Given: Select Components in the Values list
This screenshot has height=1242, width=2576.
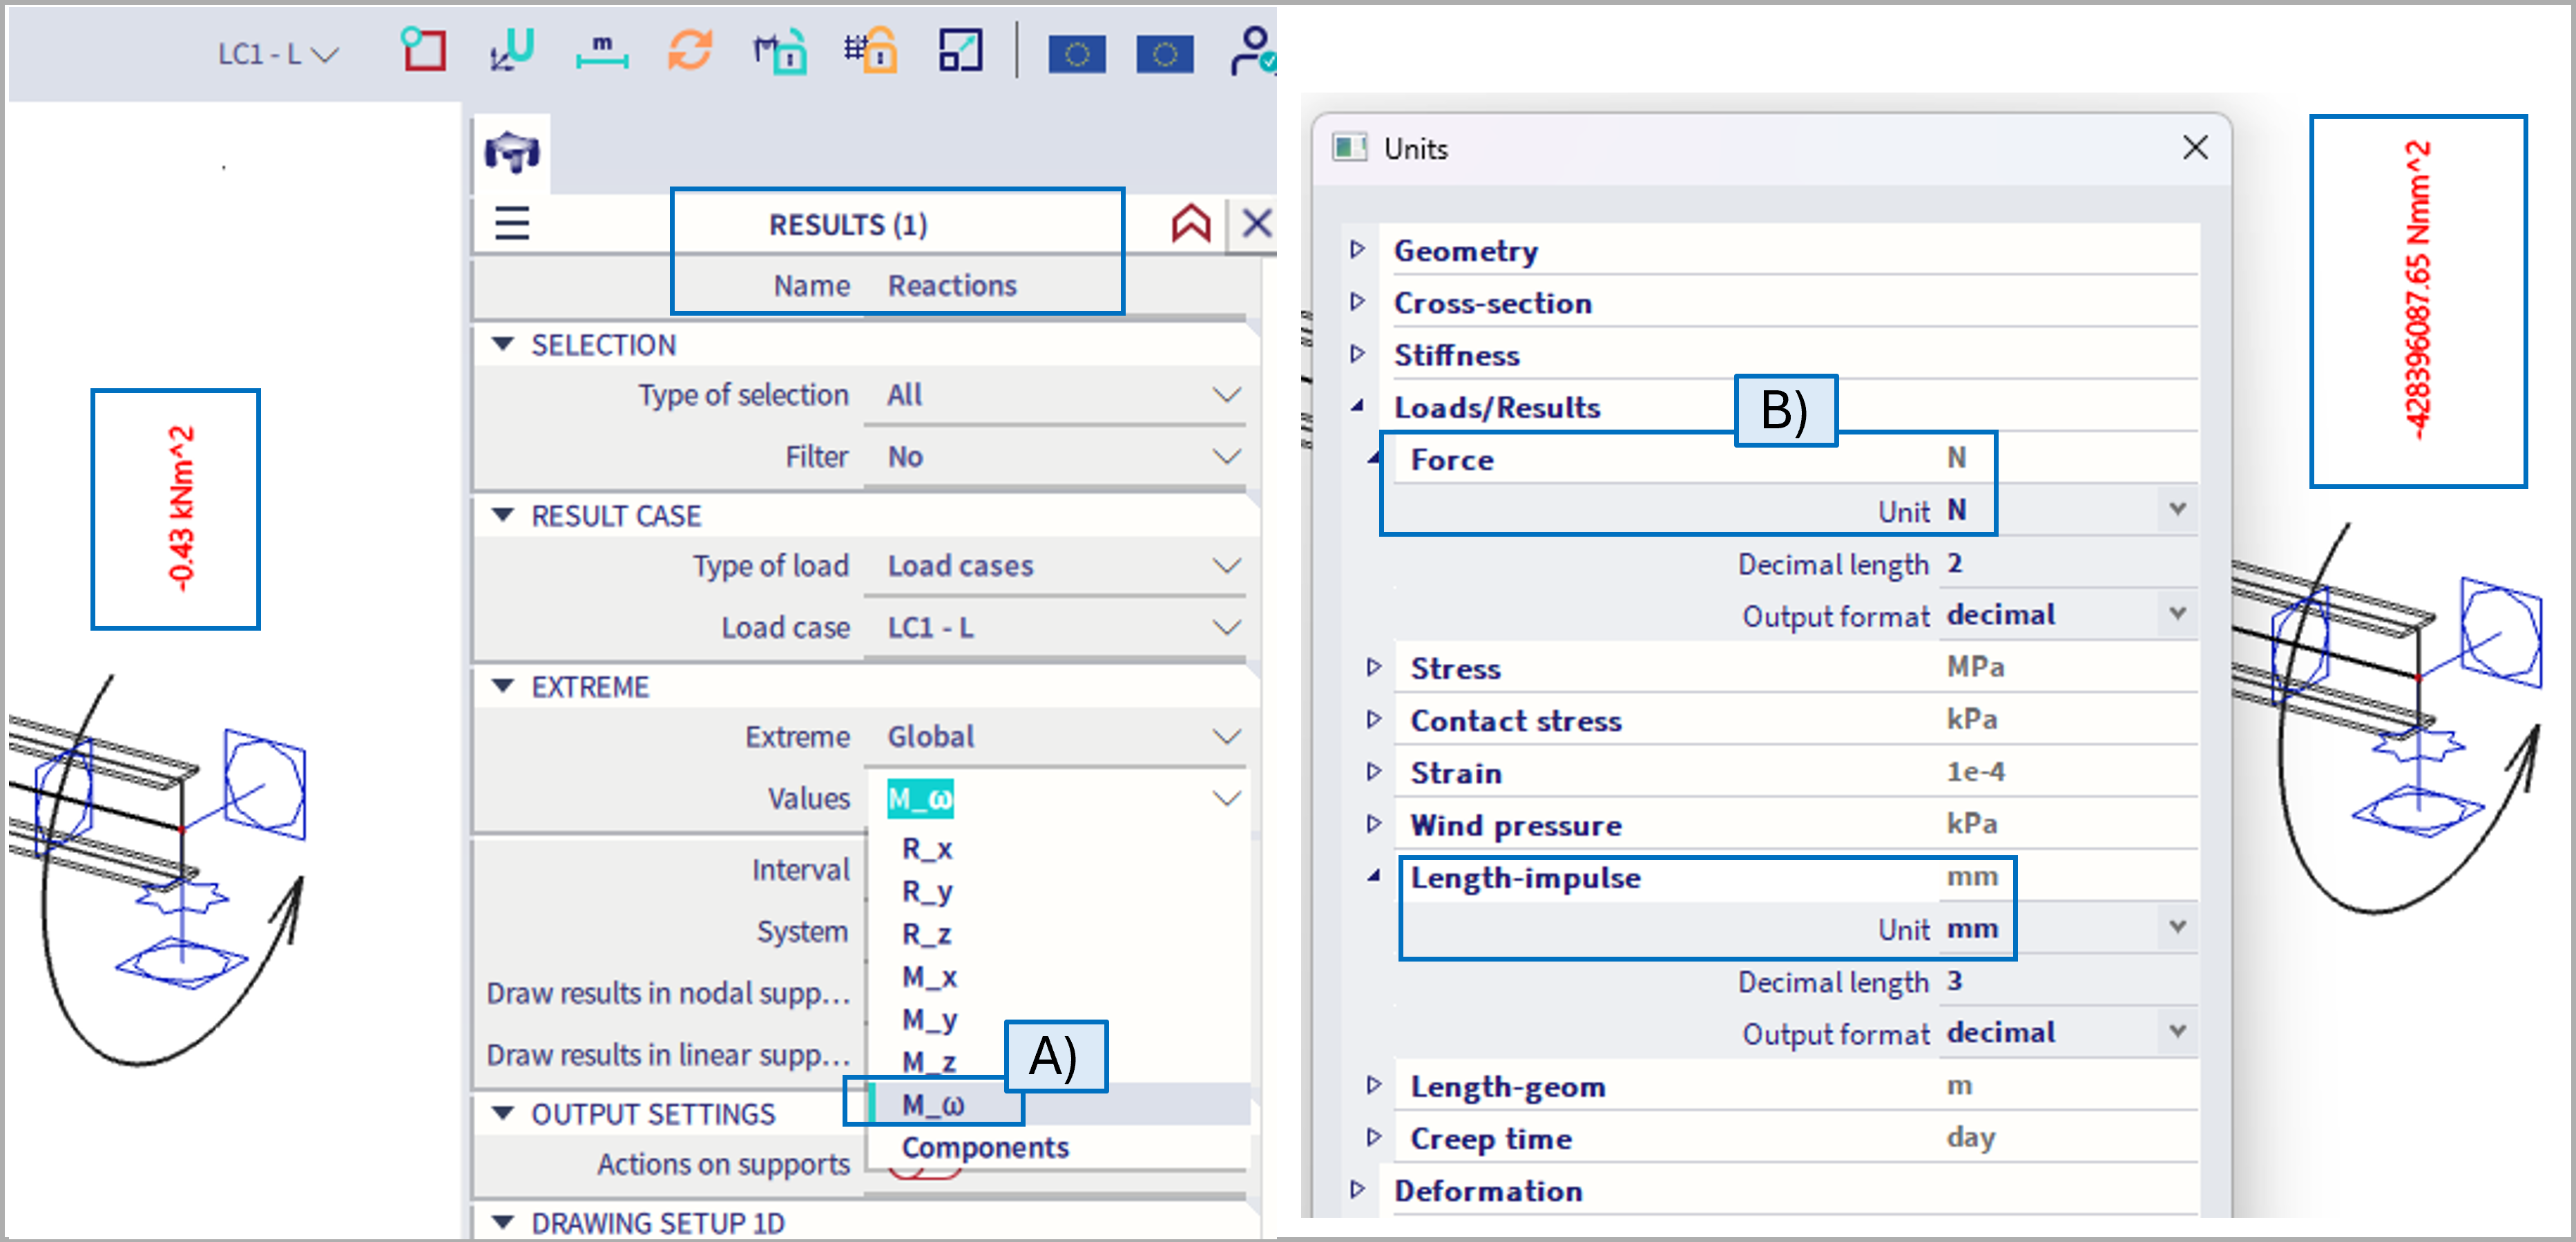Looking at the screenshot, I should tap(985, 1148).
